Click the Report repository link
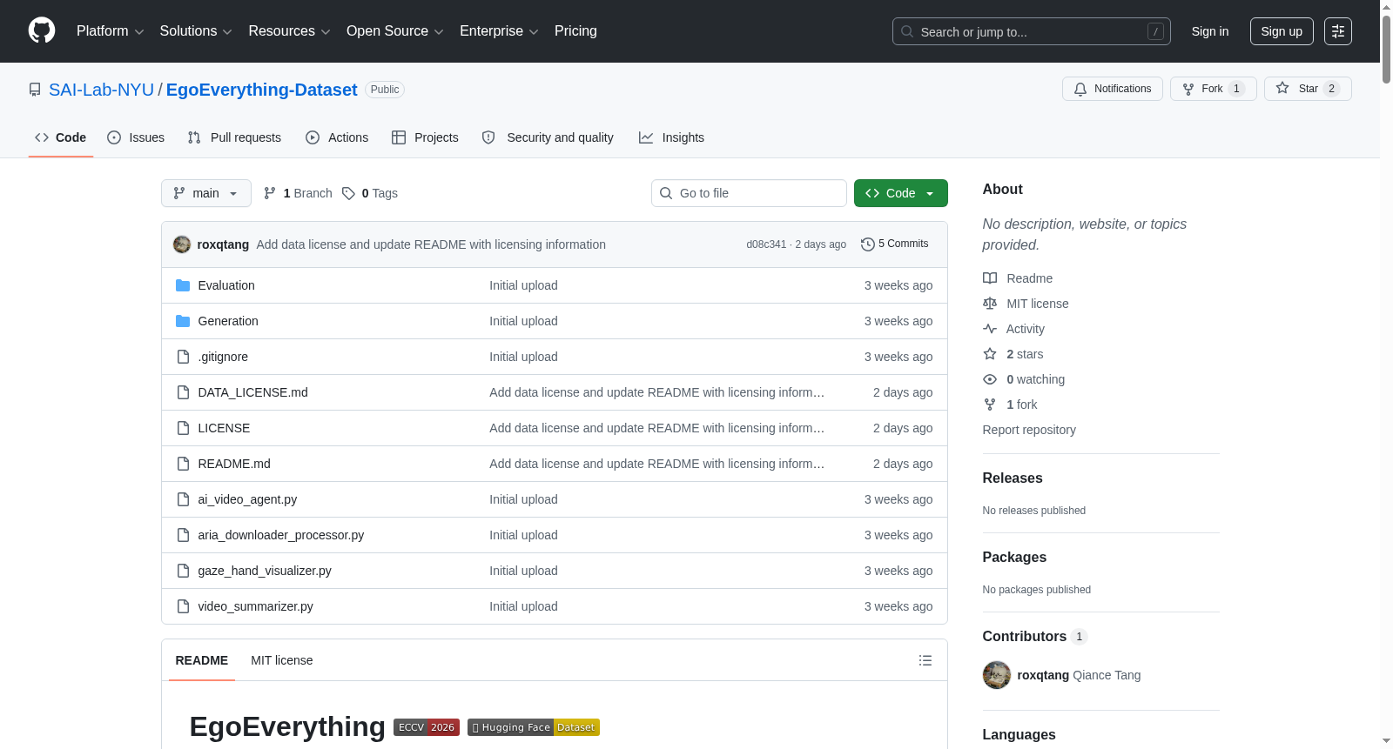Screen dimensions: 1393x749 pyautogui.click(x=1029, y=430)
